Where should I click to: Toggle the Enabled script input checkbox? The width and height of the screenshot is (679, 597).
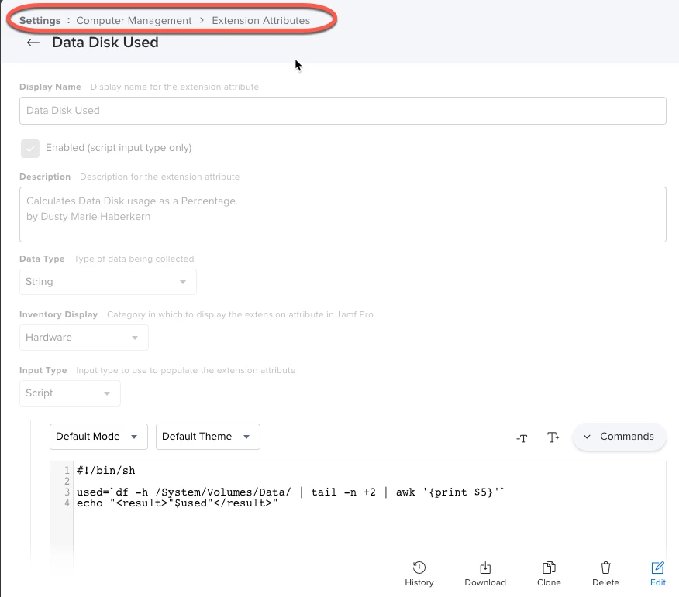tap(30, 149)
